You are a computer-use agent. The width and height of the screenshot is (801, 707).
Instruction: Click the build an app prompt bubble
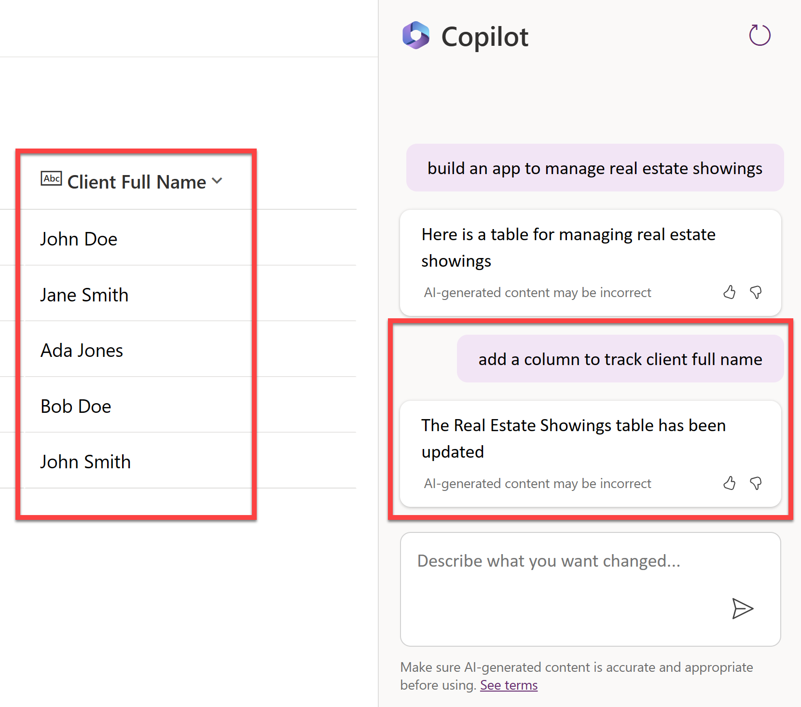pos(595,168)
